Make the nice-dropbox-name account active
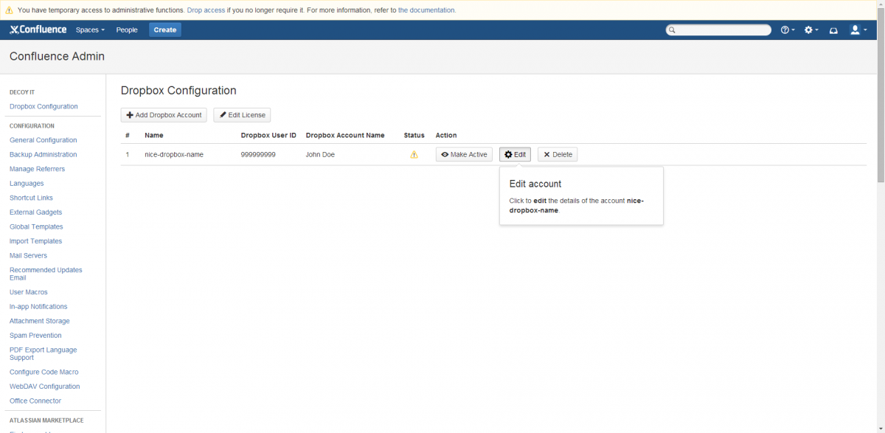Screen dimensions: 885x433 pos(464,155)
